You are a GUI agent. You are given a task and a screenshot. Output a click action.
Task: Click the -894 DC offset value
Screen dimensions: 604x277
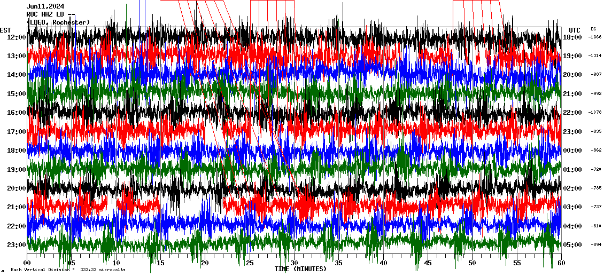(x=595, y=245)
